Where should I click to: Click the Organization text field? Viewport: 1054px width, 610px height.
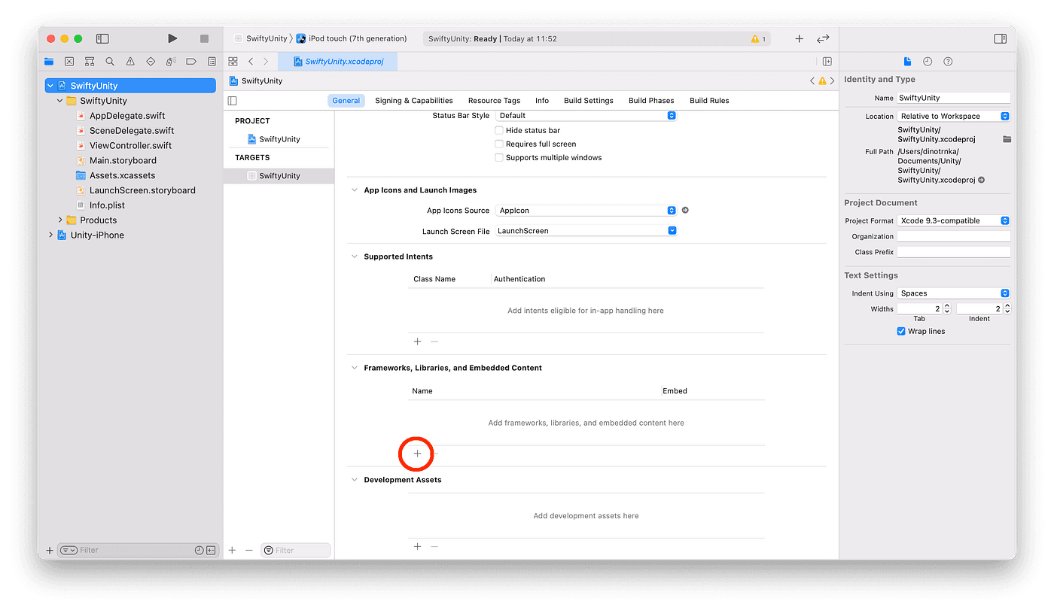(x=953, y=236)
